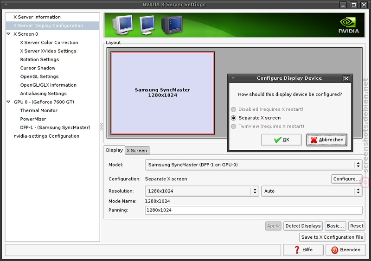Open Cursor Shadow settings
371x261 pixels.
pyautogui.click(x=38, y=68)
